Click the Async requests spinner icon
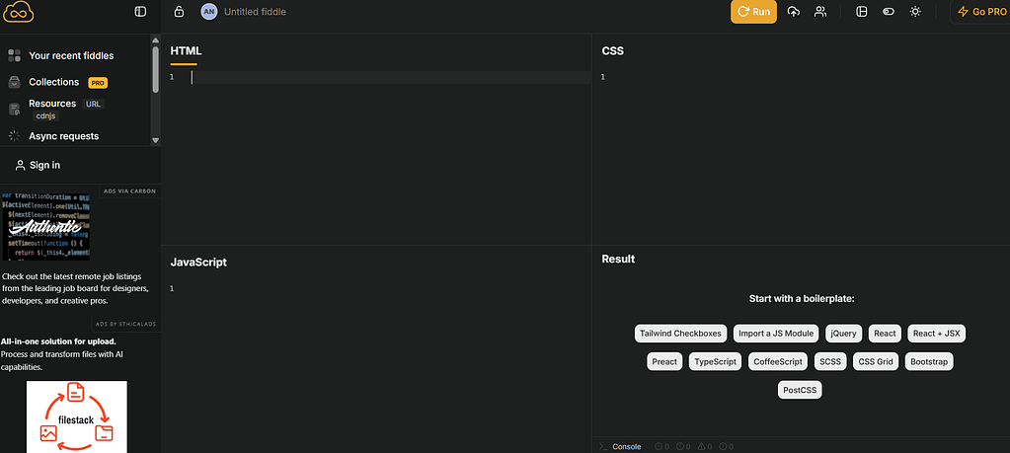 point(14,136)
